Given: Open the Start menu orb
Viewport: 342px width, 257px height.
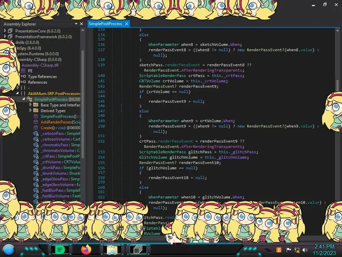Looking at the screenshot, I should 9,250.
